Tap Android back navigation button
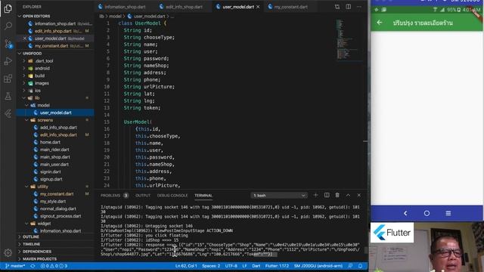 [405, 213]
